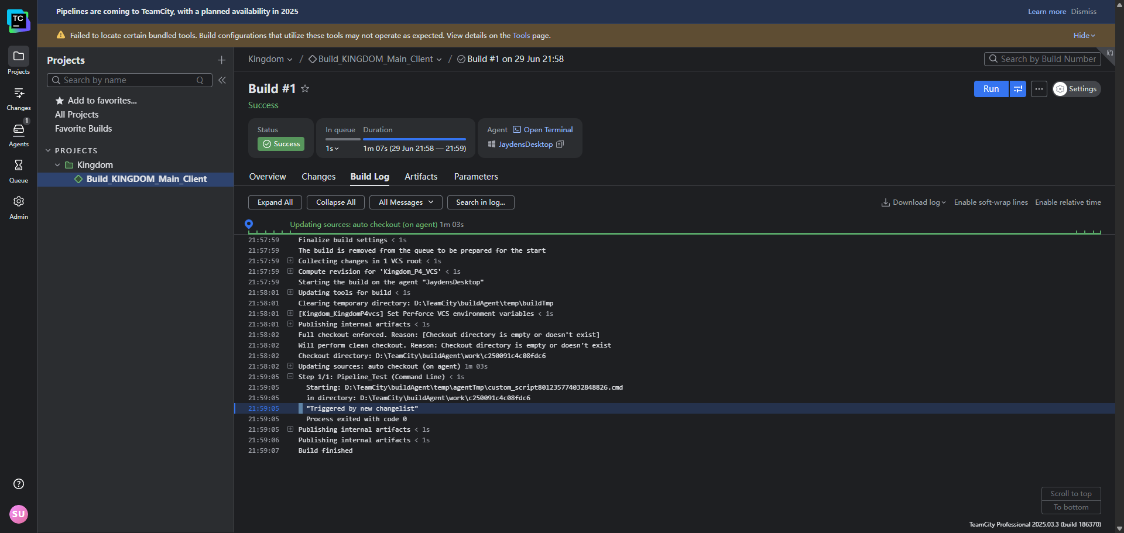Open Favorite Builds in sidebar

coord(83,129)
